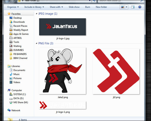Select Documents label under Libraries
151x121 pixels.
(x=19, y=70)
